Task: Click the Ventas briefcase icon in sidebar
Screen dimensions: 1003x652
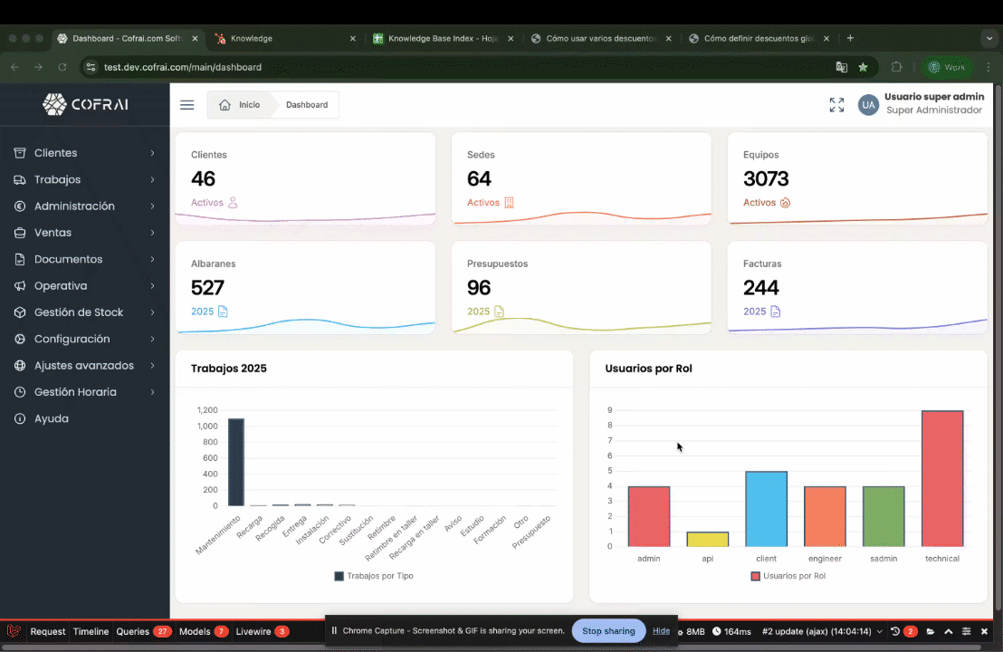Action: coord(19,233)
